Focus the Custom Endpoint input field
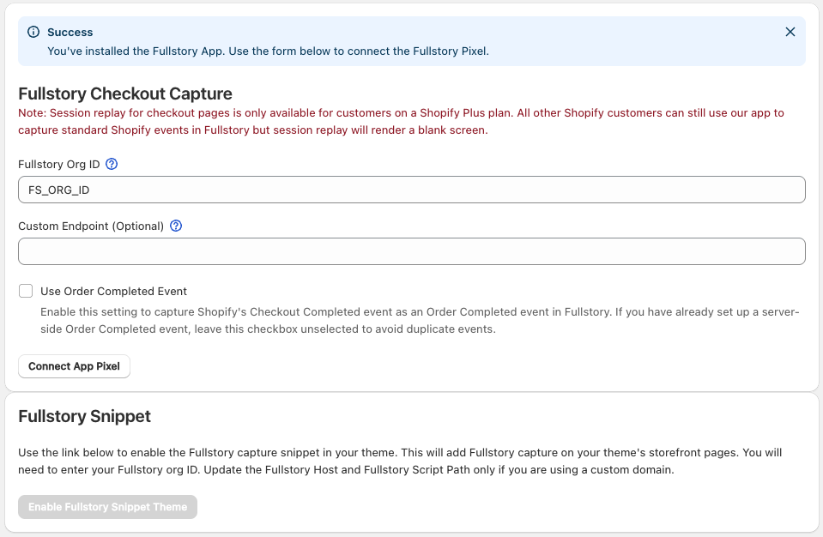Screen dimensions: 823x537 click(412, 251)
